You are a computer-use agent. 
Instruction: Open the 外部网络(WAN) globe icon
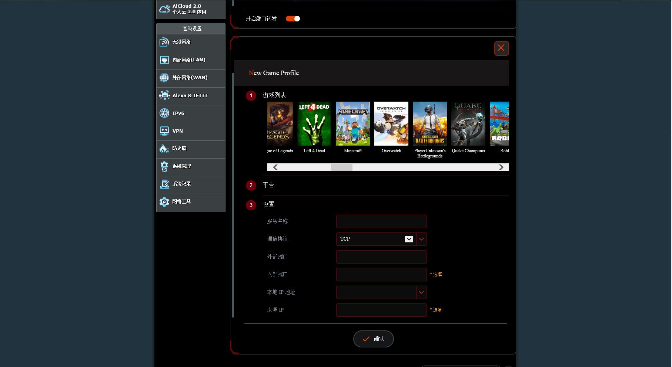click(x=164, y=78)
